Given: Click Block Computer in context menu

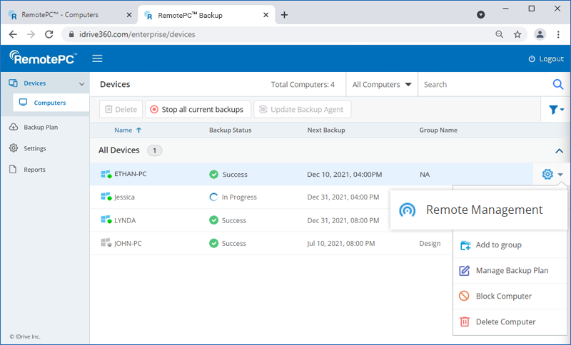Looking at the screenshot, I should click(x=503, y=296).
